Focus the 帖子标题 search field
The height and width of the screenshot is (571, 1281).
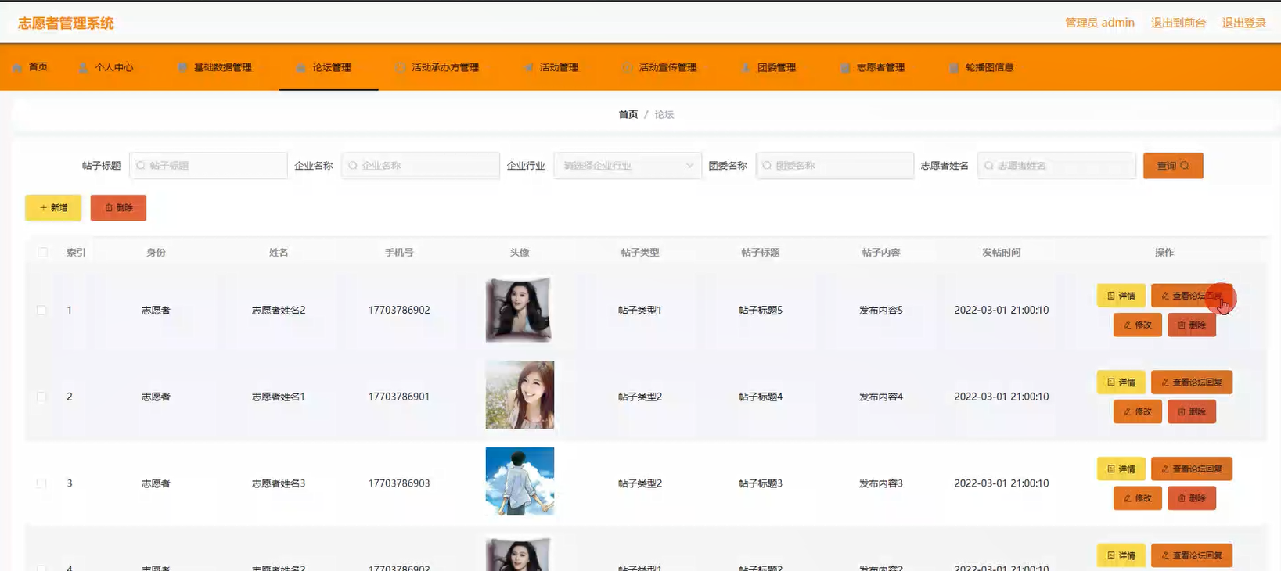coord(208,166)
